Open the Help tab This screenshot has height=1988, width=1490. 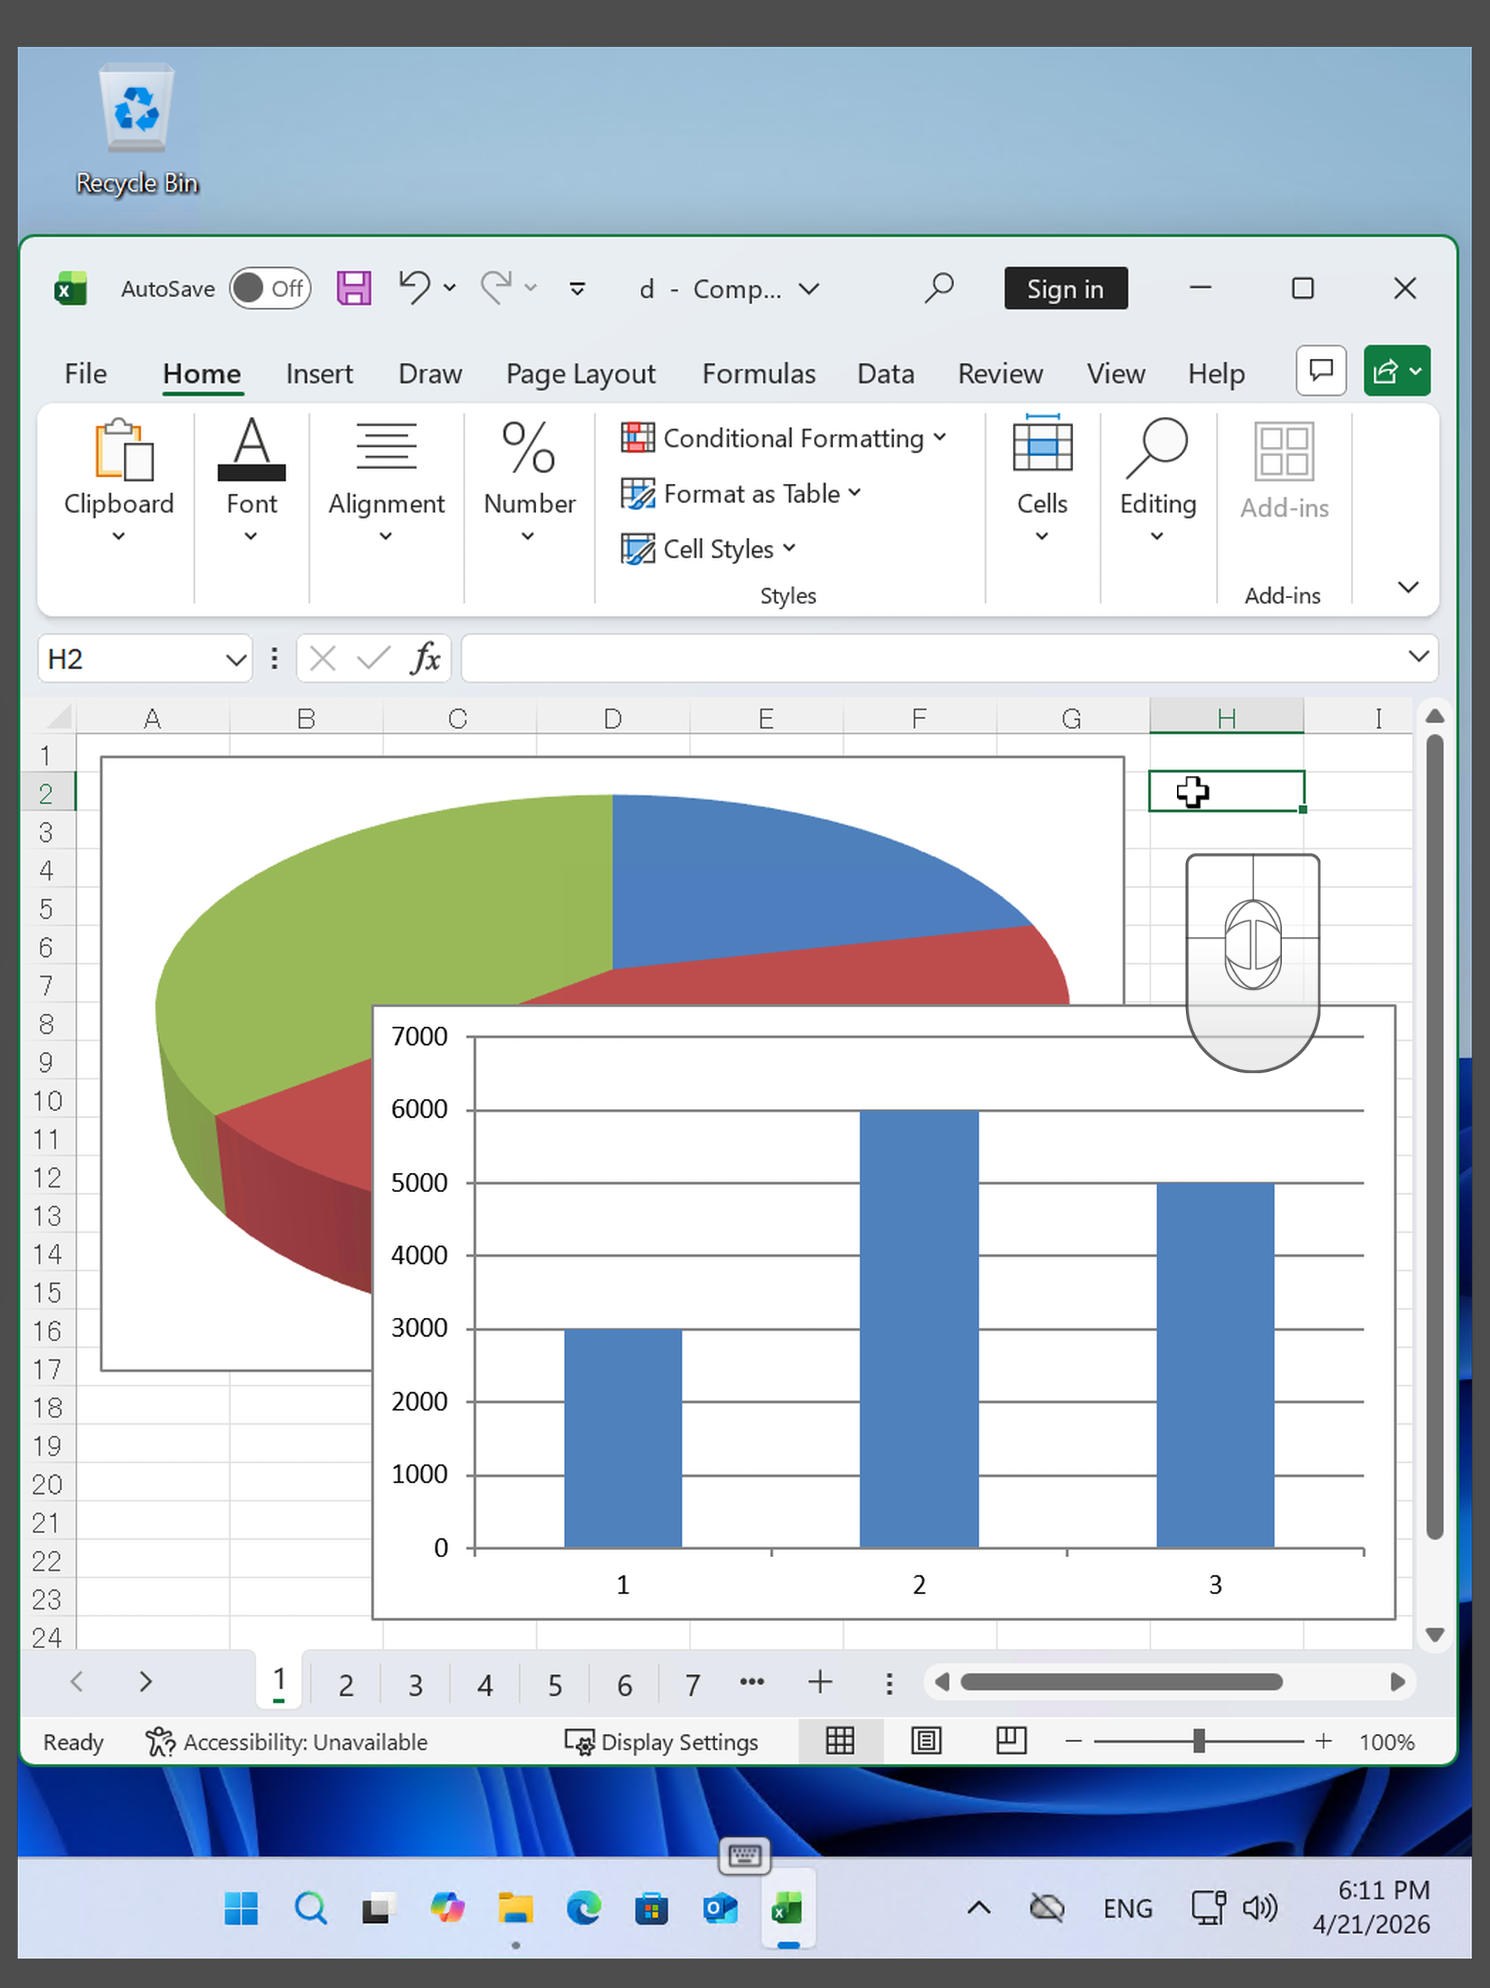(1216, 374)
